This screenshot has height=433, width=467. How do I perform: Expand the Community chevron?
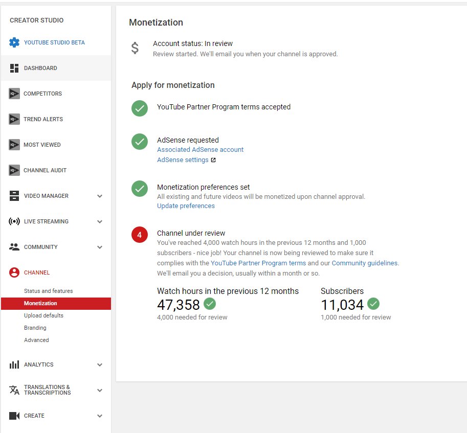click(x=100, y=247)
